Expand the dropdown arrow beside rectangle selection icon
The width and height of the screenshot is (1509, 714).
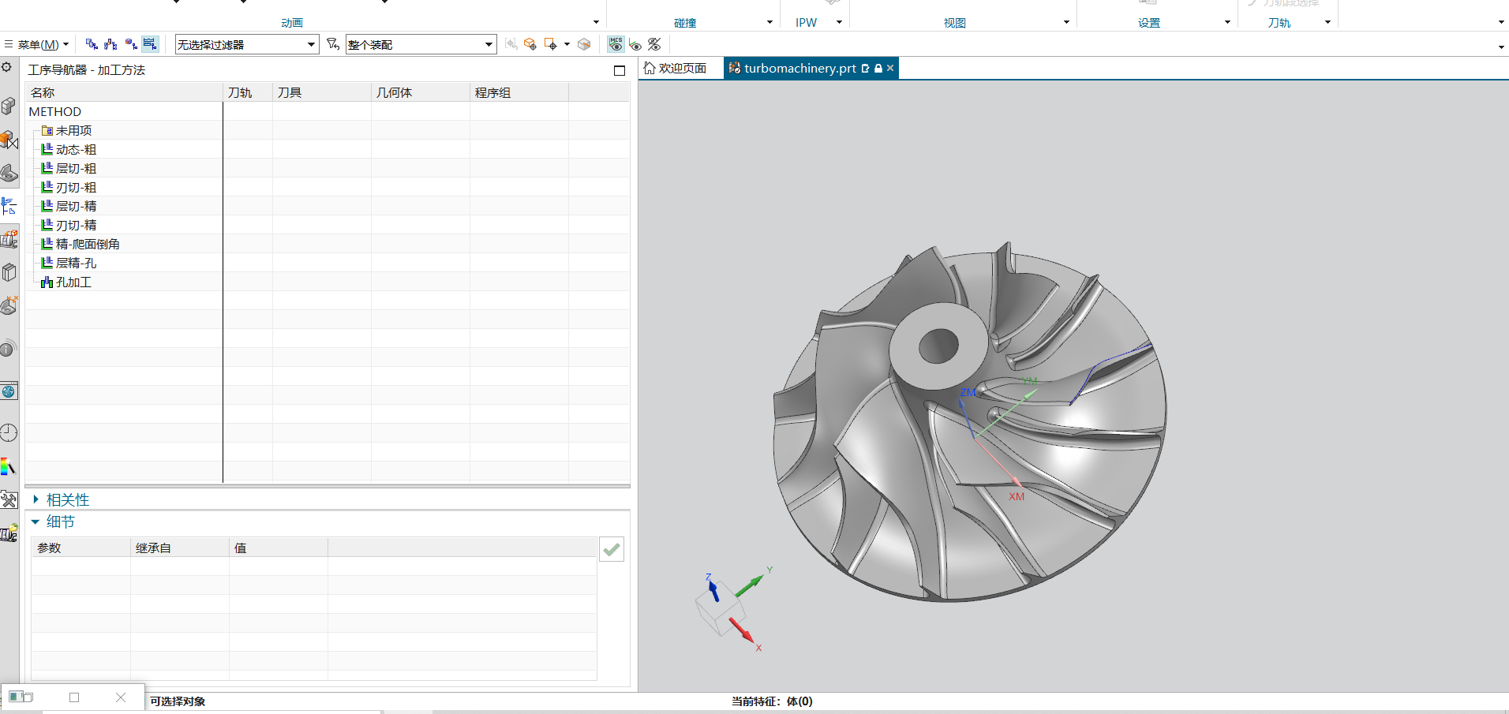click(567, 44)
